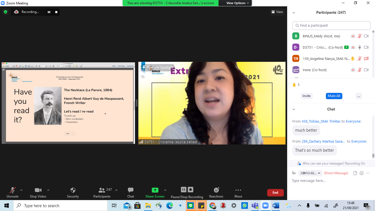Click the Find a participant search field
The height and width of the screenshot is (211, 375).
pyautogui.click(x=331, y=25)
